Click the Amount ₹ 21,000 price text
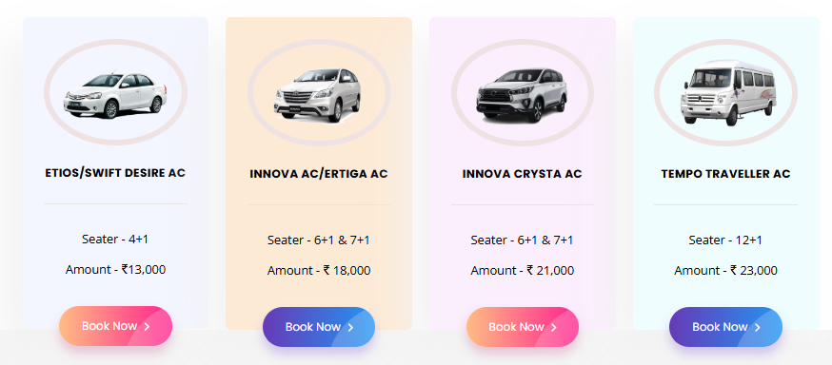The width and height of the screenshot is (832, 365). (x=522, y=271)
